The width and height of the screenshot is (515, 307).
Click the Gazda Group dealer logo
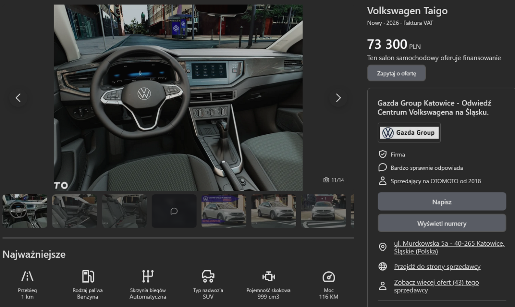click(409, 133)
